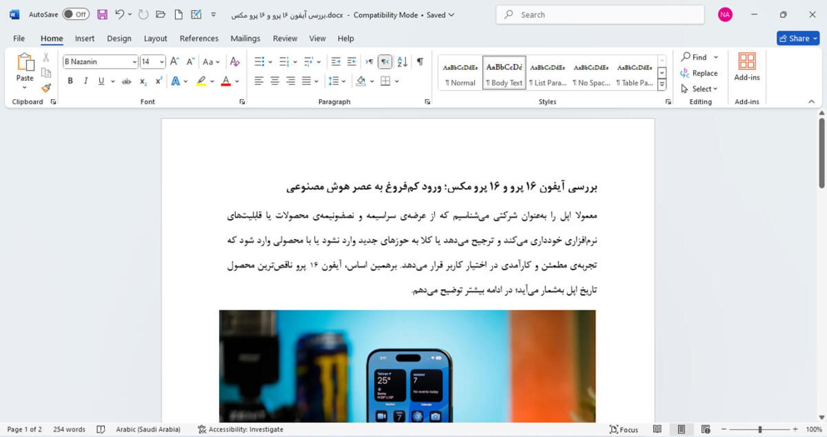Toggle the AutoSave switch
This screenshot has width=827, height=437.
pyautogui.click(x=76, y=14)
